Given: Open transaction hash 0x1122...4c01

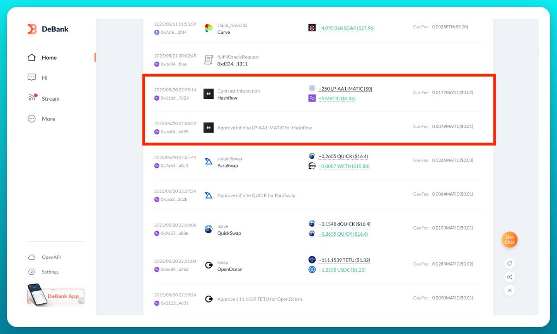Looking at the screenshot, I should (175, 303).
